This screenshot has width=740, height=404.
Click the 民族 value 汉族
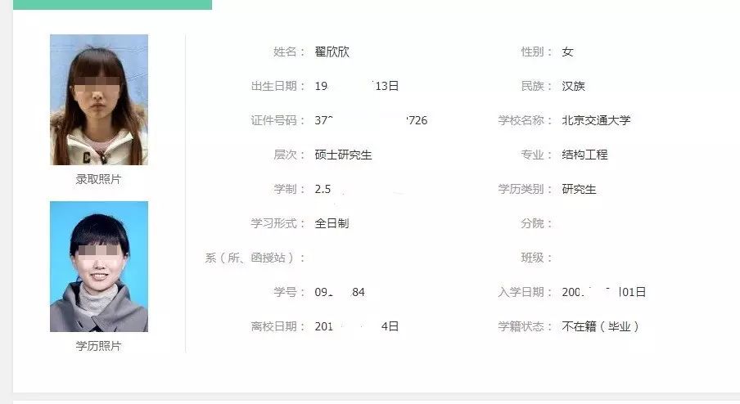[573, 86]
